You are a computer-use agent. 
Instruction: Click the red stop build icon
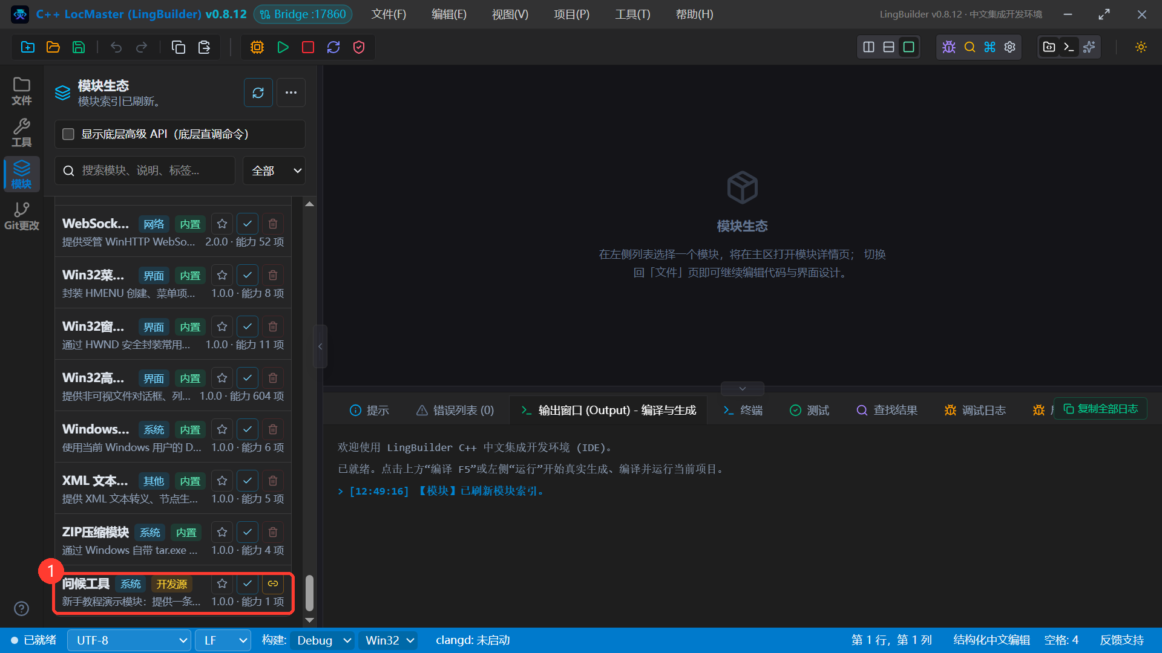(x=308, y=47)
